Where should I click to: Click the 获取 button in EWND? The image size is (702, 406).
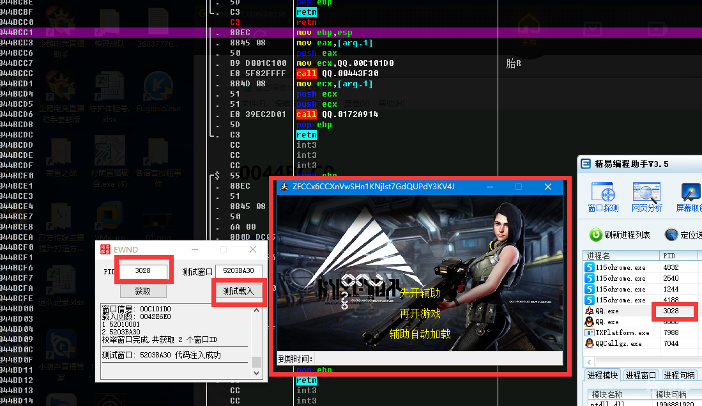point(143,292)
